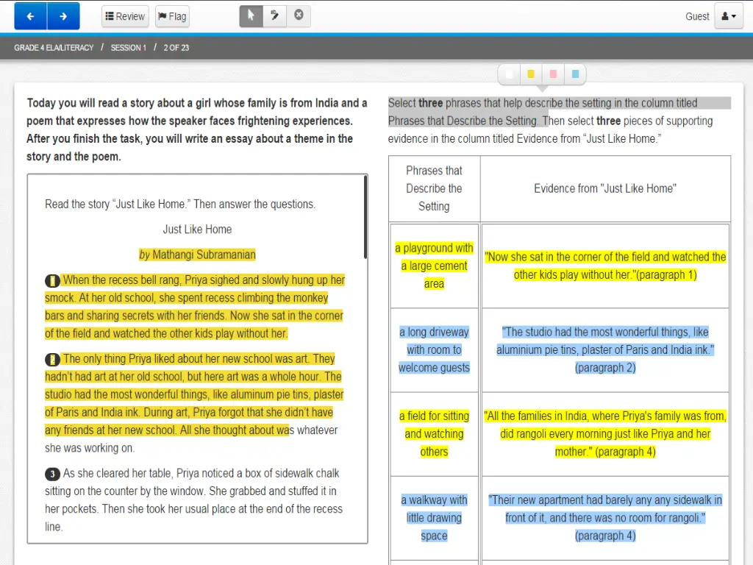Select evidence quote about rangoli every morning
Image resolution: width=753 pixels, height=565 pixels.
(x=605, y=434)
